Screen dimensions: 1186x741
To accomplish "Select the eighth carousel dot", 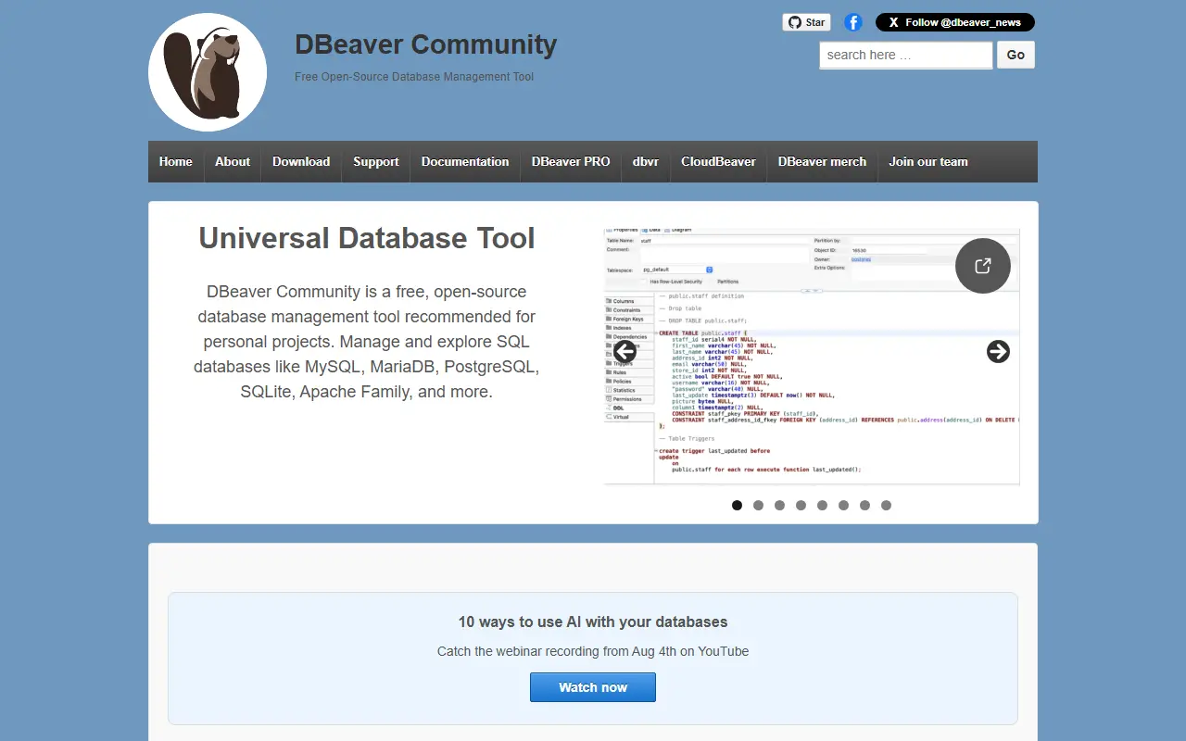I will (887, 506).
